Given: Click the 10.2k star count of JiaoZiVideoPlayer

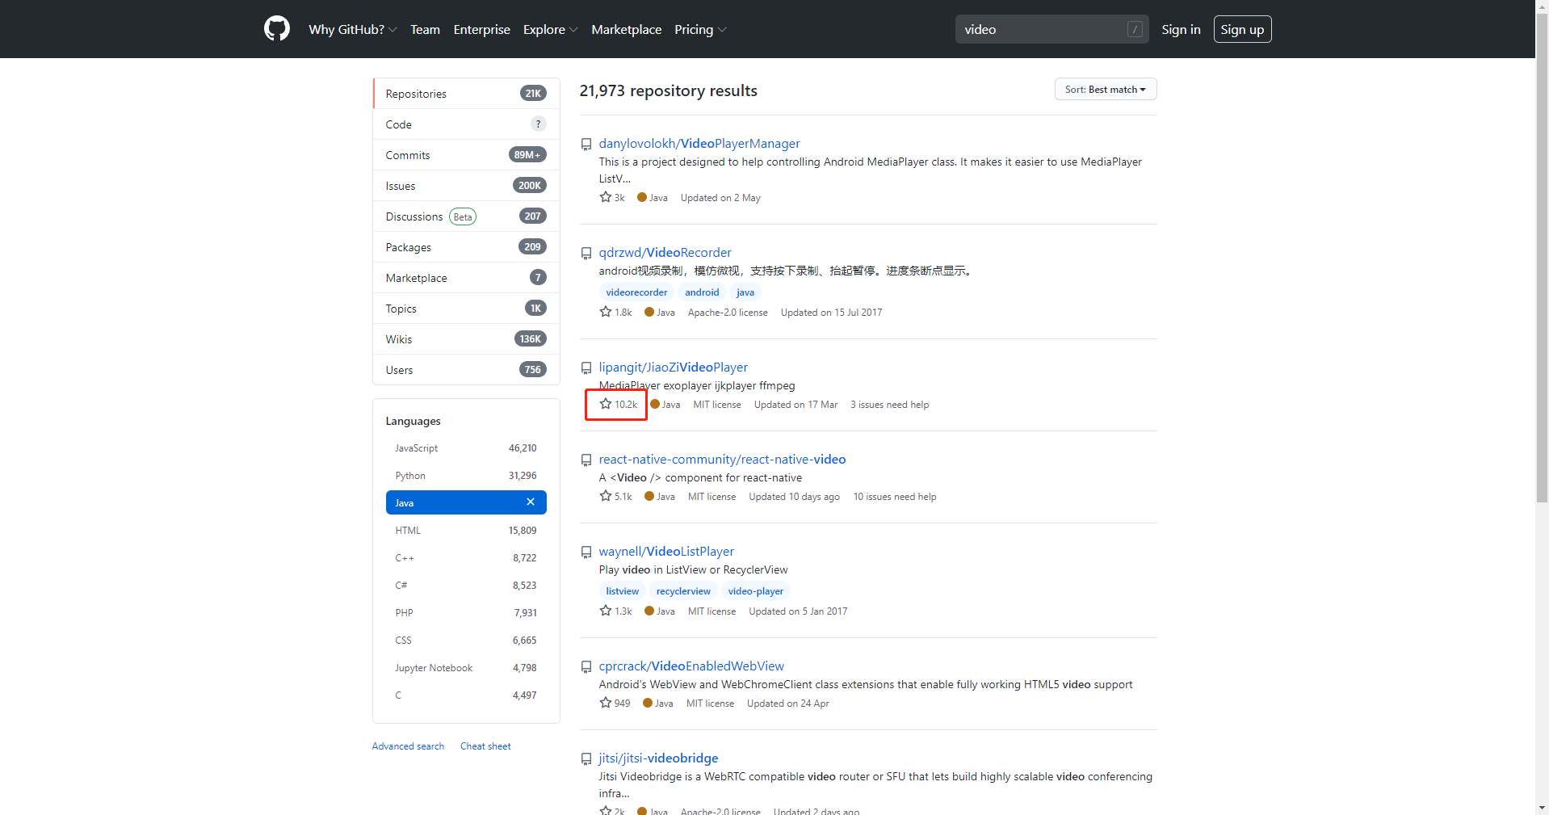Looking at the screenshot, I should click(x=619, y=405).
